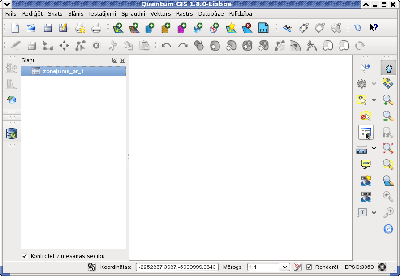
Task: Click Save project as icon with pencil
Action: point(63,28)
